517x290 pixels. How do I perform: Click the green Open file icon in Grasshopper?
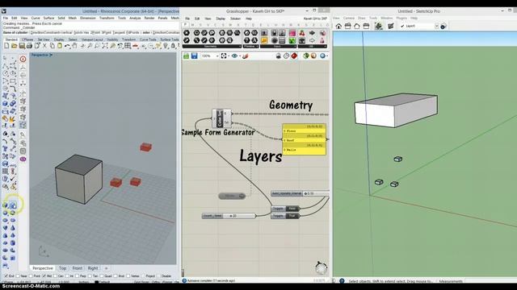pyautogui.click(x=187, y=56)
